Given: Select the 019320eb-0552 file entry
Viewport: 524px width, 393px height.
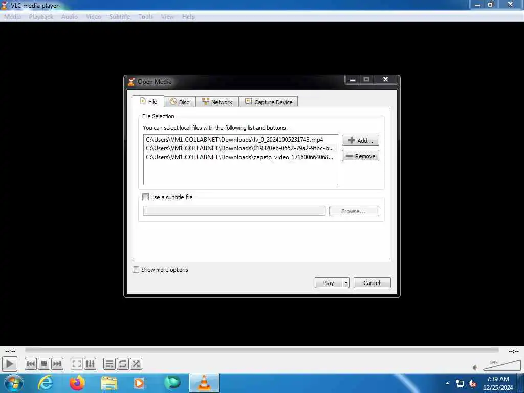Looking at the screenshot, I should click(x=241, y=148).
